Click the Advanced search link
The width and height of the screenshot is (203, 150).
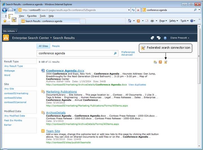pyautogui.click(x=127, y=55)
